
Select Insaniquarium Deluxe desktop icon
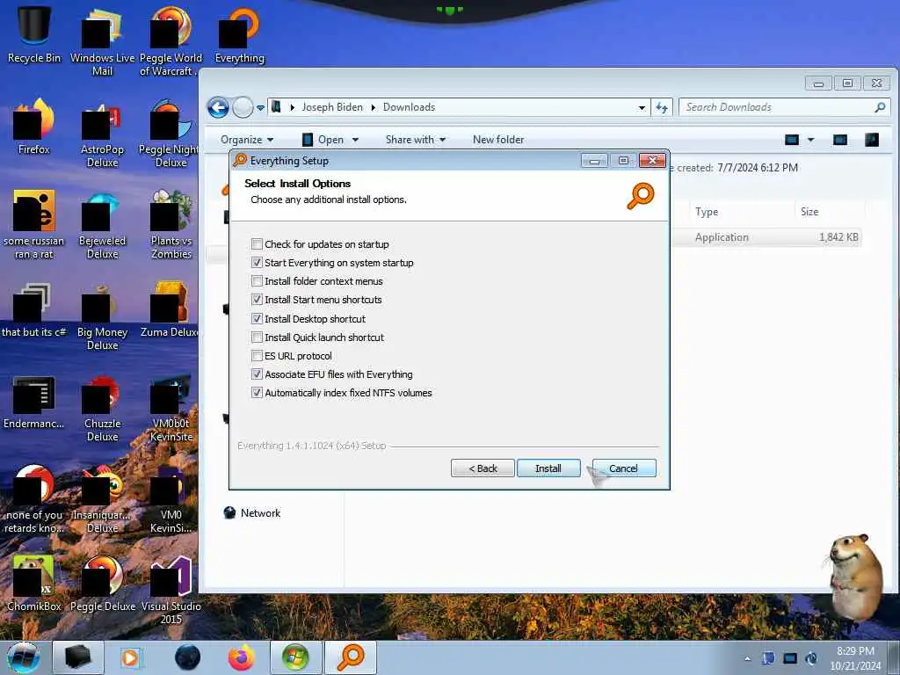coord(102,499)
